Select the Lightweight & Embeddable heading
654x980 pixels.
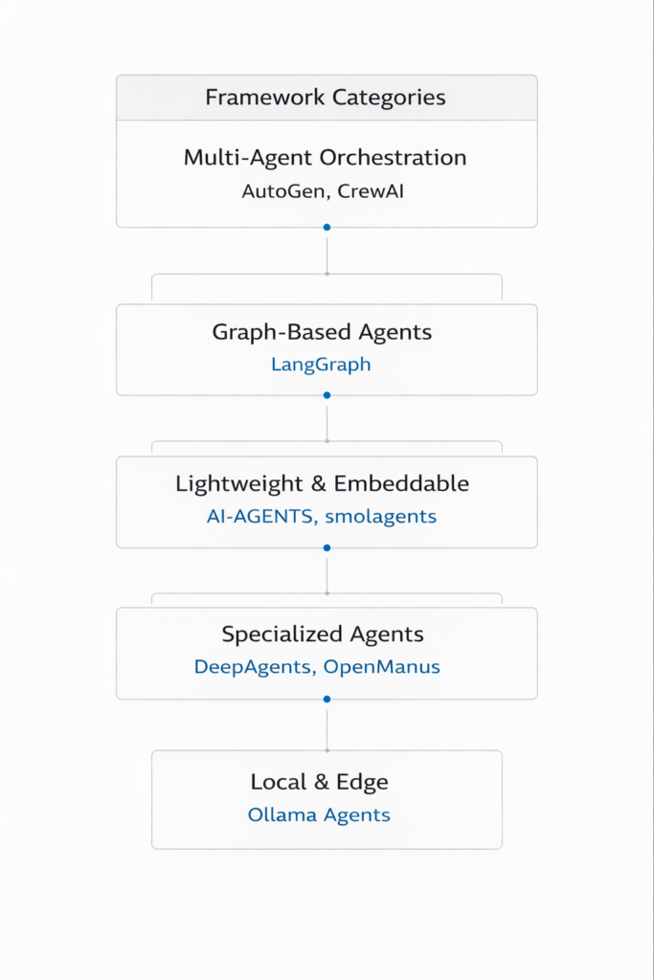323,484
